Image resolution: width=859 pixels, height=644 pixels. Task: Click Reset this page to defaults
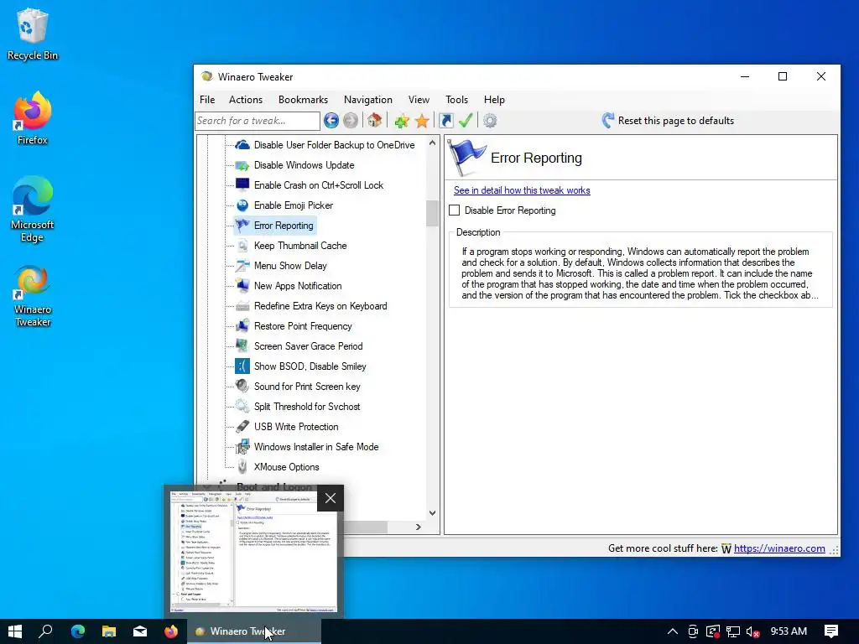669,121
